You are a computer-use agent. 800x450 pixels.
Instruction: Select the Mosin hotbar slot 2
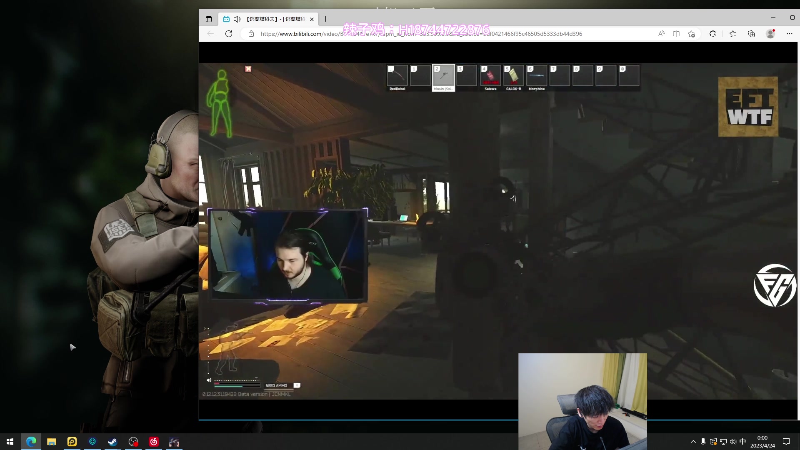443,78
